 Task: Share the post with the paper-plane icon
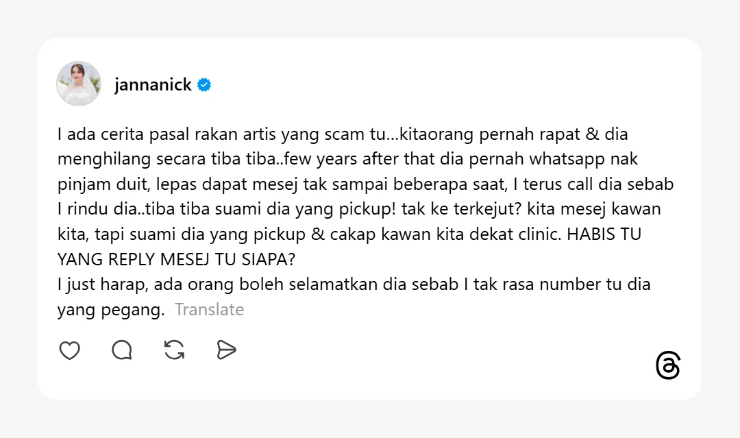point(226,350)
